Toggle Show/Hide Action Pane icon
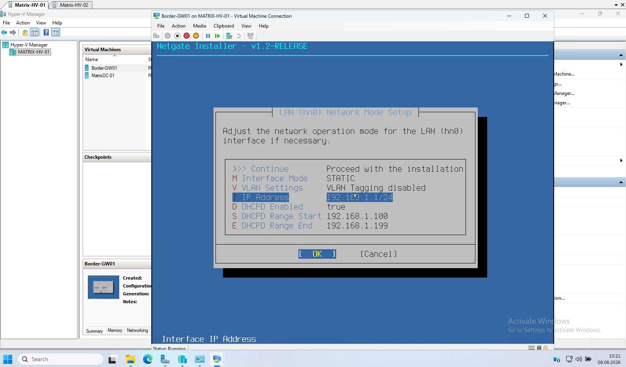Image resolution: width=626 pixels, height=367 pixels. [x=56, y=32]
